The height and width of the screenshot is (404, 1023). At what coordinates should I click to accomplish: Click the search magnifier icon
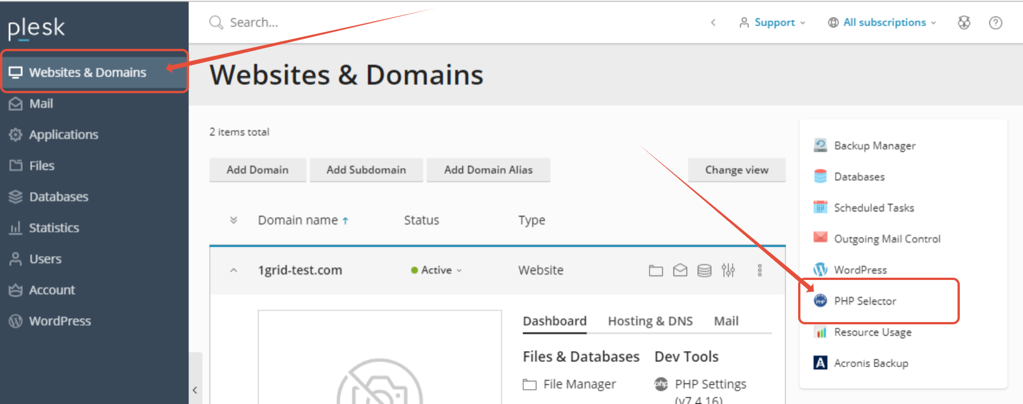[x=216, y=23]
